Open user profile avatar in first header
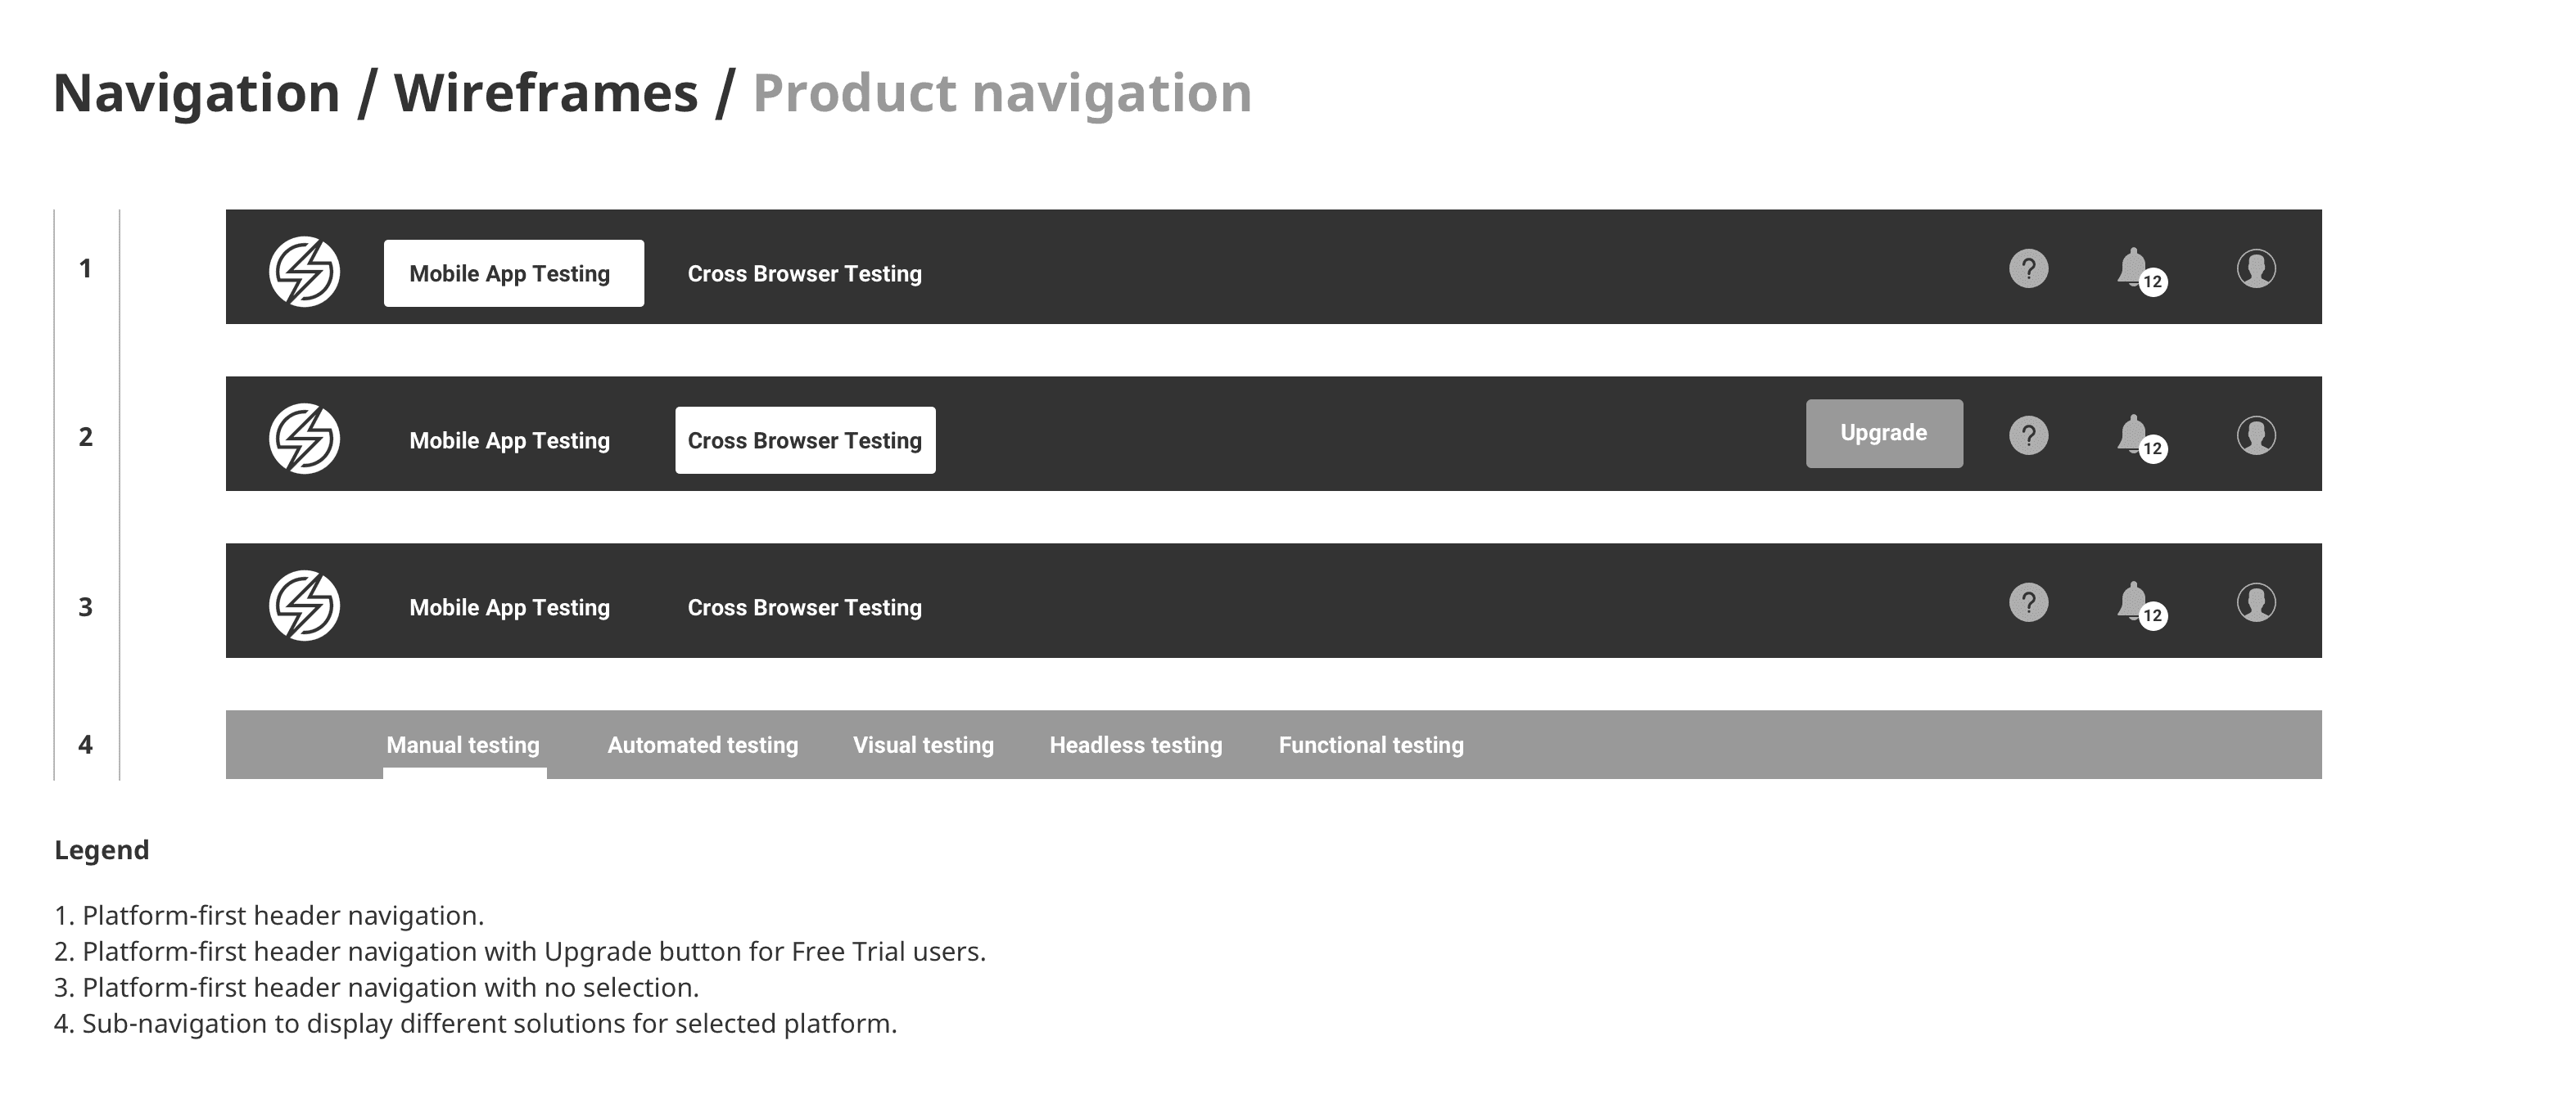Image resolution: width=2576 pixels, height=1108 pixels. coord(2256,268)
